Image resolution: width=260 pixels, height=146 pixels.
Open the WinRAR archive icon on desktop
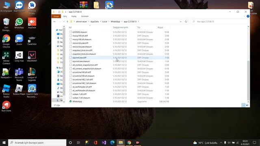tap(84, 5)
